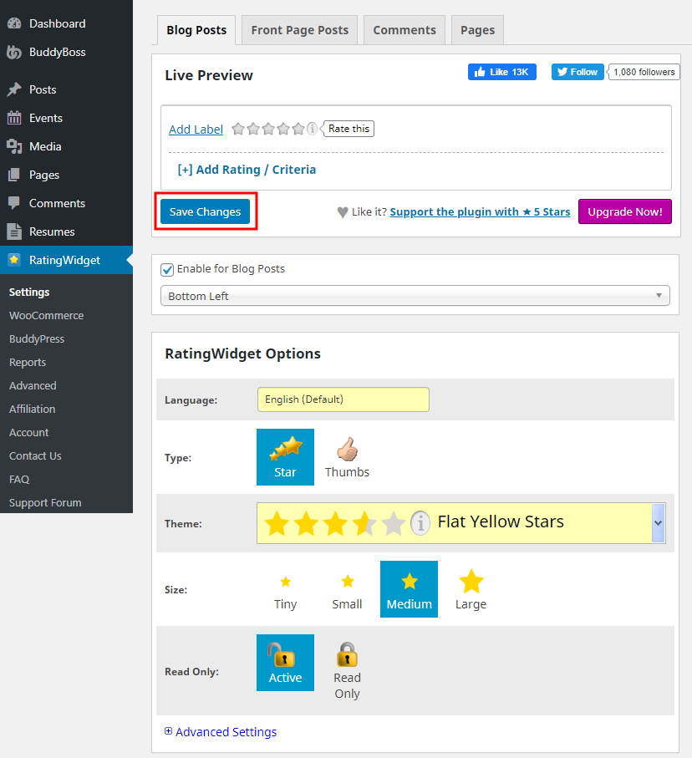The width and height of the screenshot is (692, 758).
Task: Switch to the Front Page Posts tab
Action: (298, 28)
